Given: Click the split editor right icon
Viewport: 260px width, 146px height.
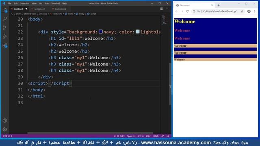Looking at the screenshot, I should click(x=162, y=9).
